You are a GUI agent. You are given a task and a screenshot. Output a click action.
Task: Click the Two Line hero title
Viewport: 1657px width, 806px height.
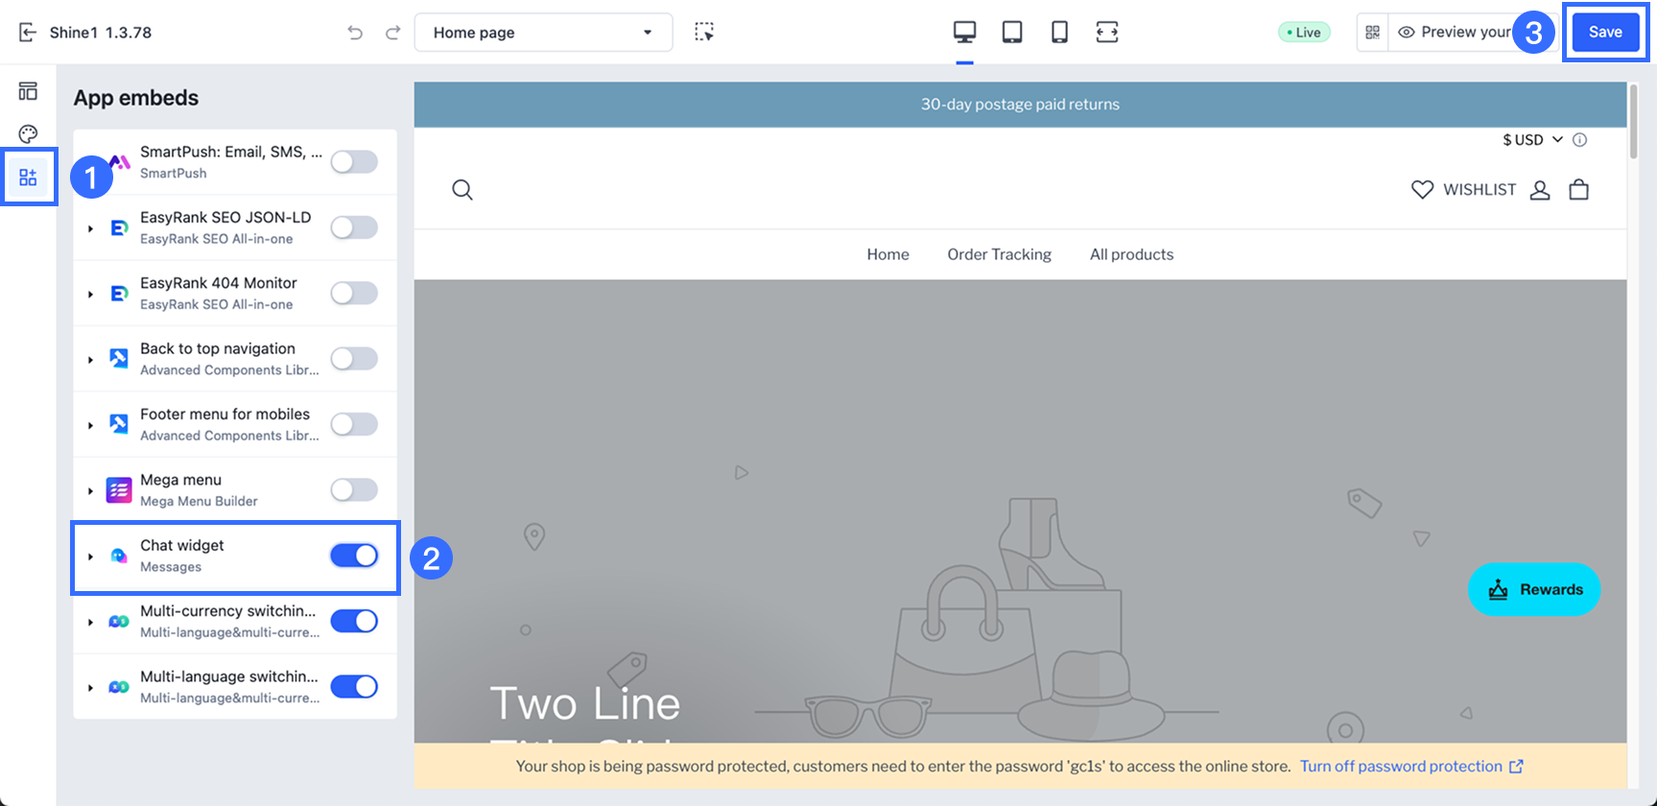(584, 704)
